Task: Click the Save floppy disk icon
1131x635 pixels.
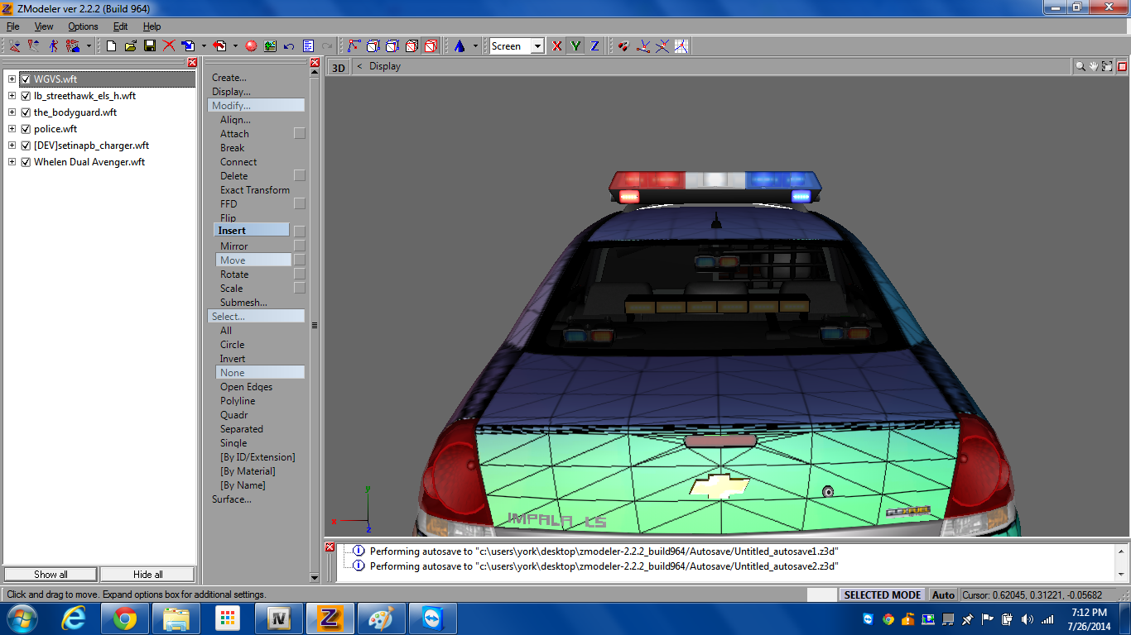Action: [150, 46]
